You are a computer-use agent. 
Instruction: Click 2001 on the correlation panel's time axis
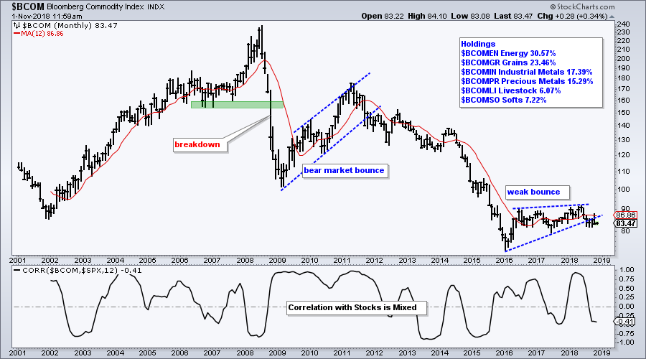pos(17,353)
